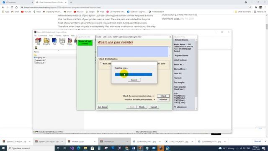Tick the Main pad counter checkbox
The width and height of the screenshot is (268, 151).
(x=100, y=63)
